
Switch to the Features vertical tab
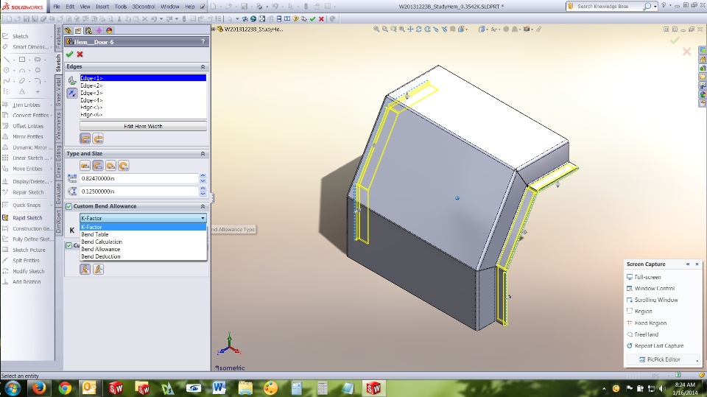[x=58, y=39]
